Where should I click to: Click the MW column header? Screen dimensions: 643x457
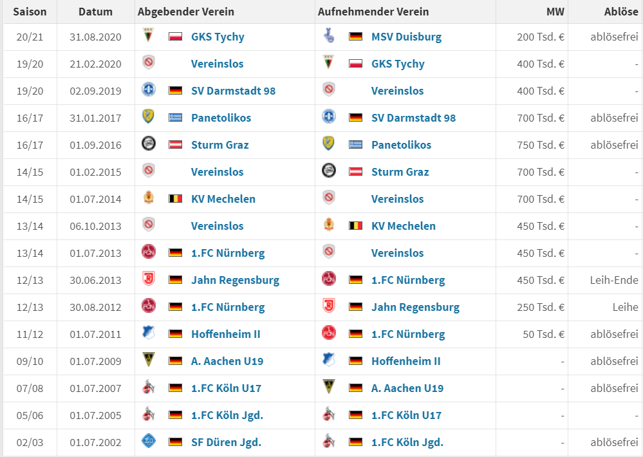tap(555, 12)
